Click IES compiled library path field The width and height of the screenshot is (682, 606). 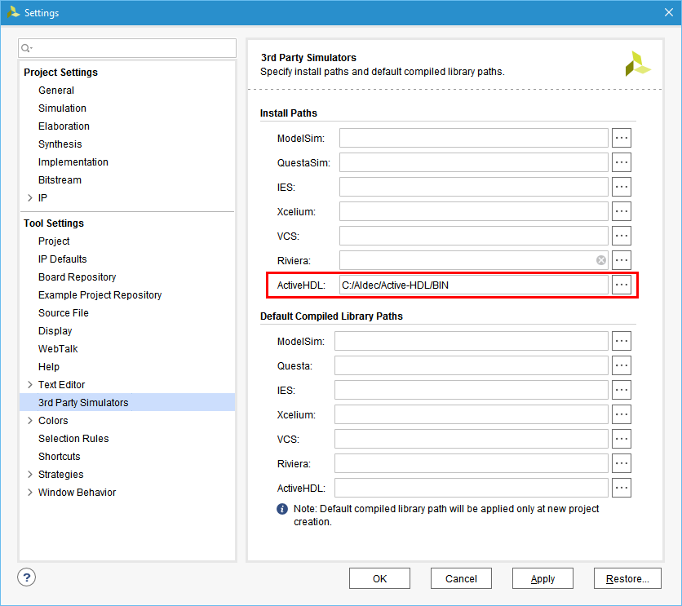coord(471,390)
